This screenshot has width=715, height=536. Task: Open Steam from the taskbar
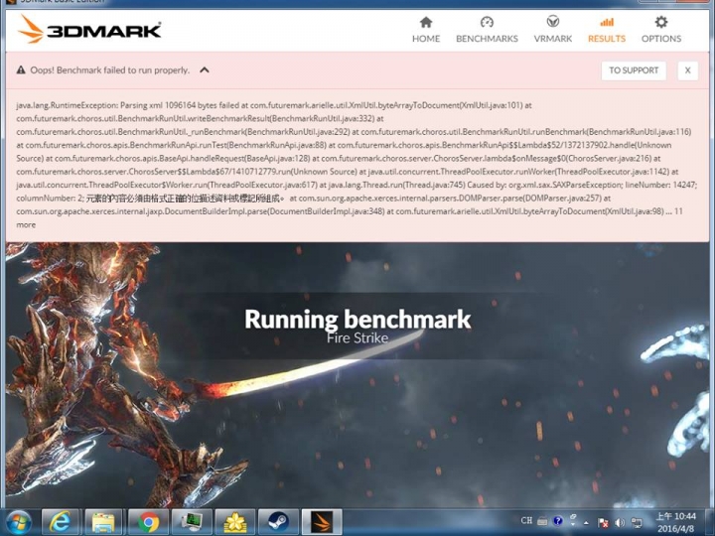(x=277, y=522)
